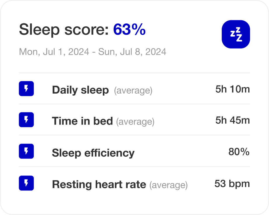Click the 63% sleep score percentage
The image size is (269, 215).
129,30
